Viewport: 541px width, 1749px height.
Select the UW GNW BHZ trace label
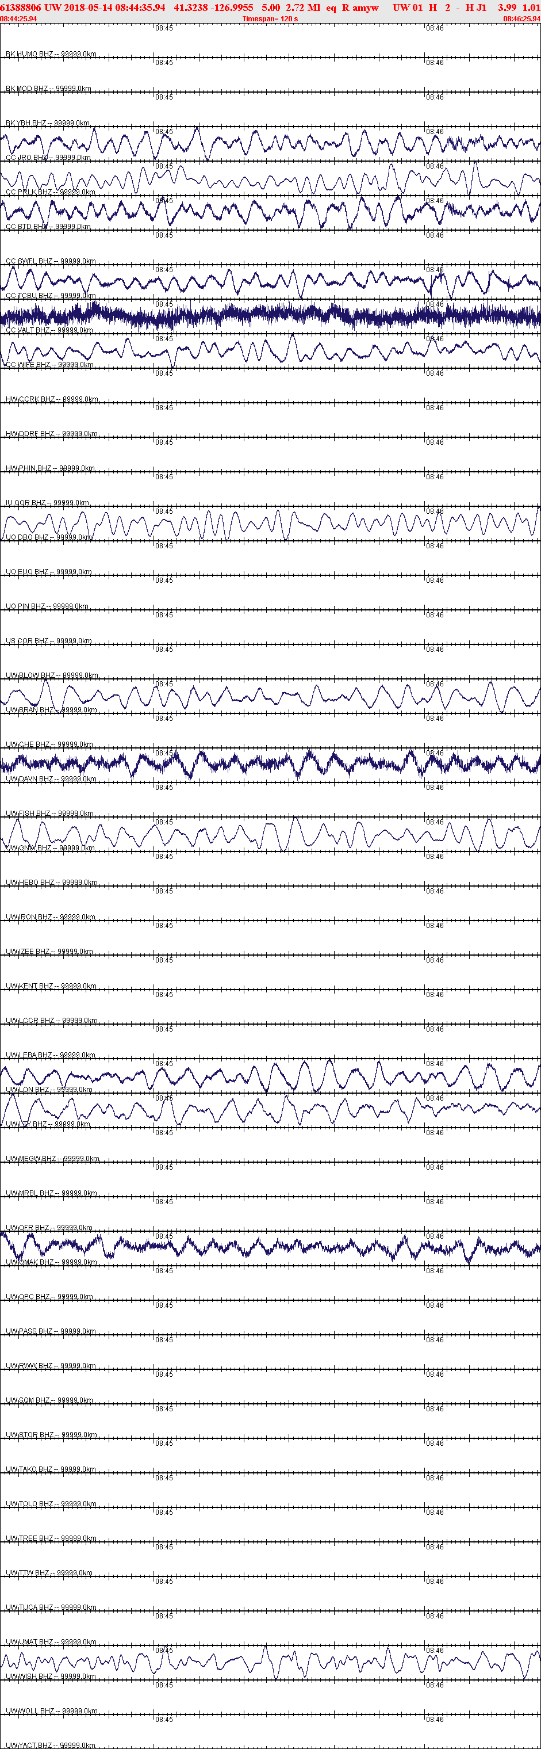pos(50,848)
